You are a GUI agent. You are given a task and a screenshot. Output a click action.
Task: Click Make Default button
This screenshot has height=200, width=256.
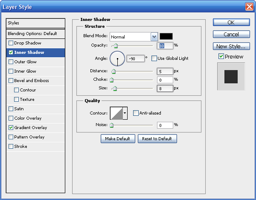[x=118, y=139]
